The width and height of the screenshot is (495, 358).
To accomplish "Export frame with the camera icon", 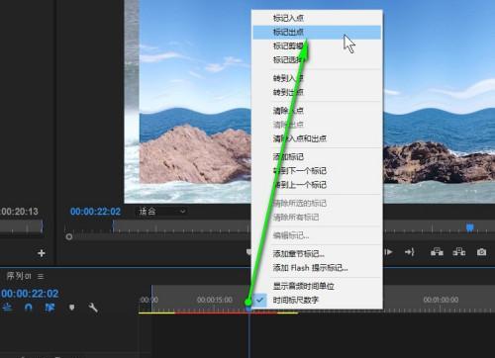I will click(481, 252).
